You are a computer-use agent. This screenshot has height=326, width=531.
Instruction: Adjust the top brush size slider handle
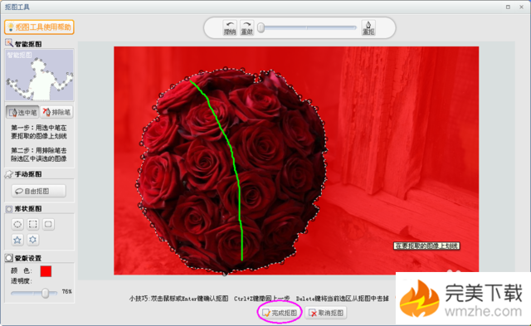click(261, 27)
